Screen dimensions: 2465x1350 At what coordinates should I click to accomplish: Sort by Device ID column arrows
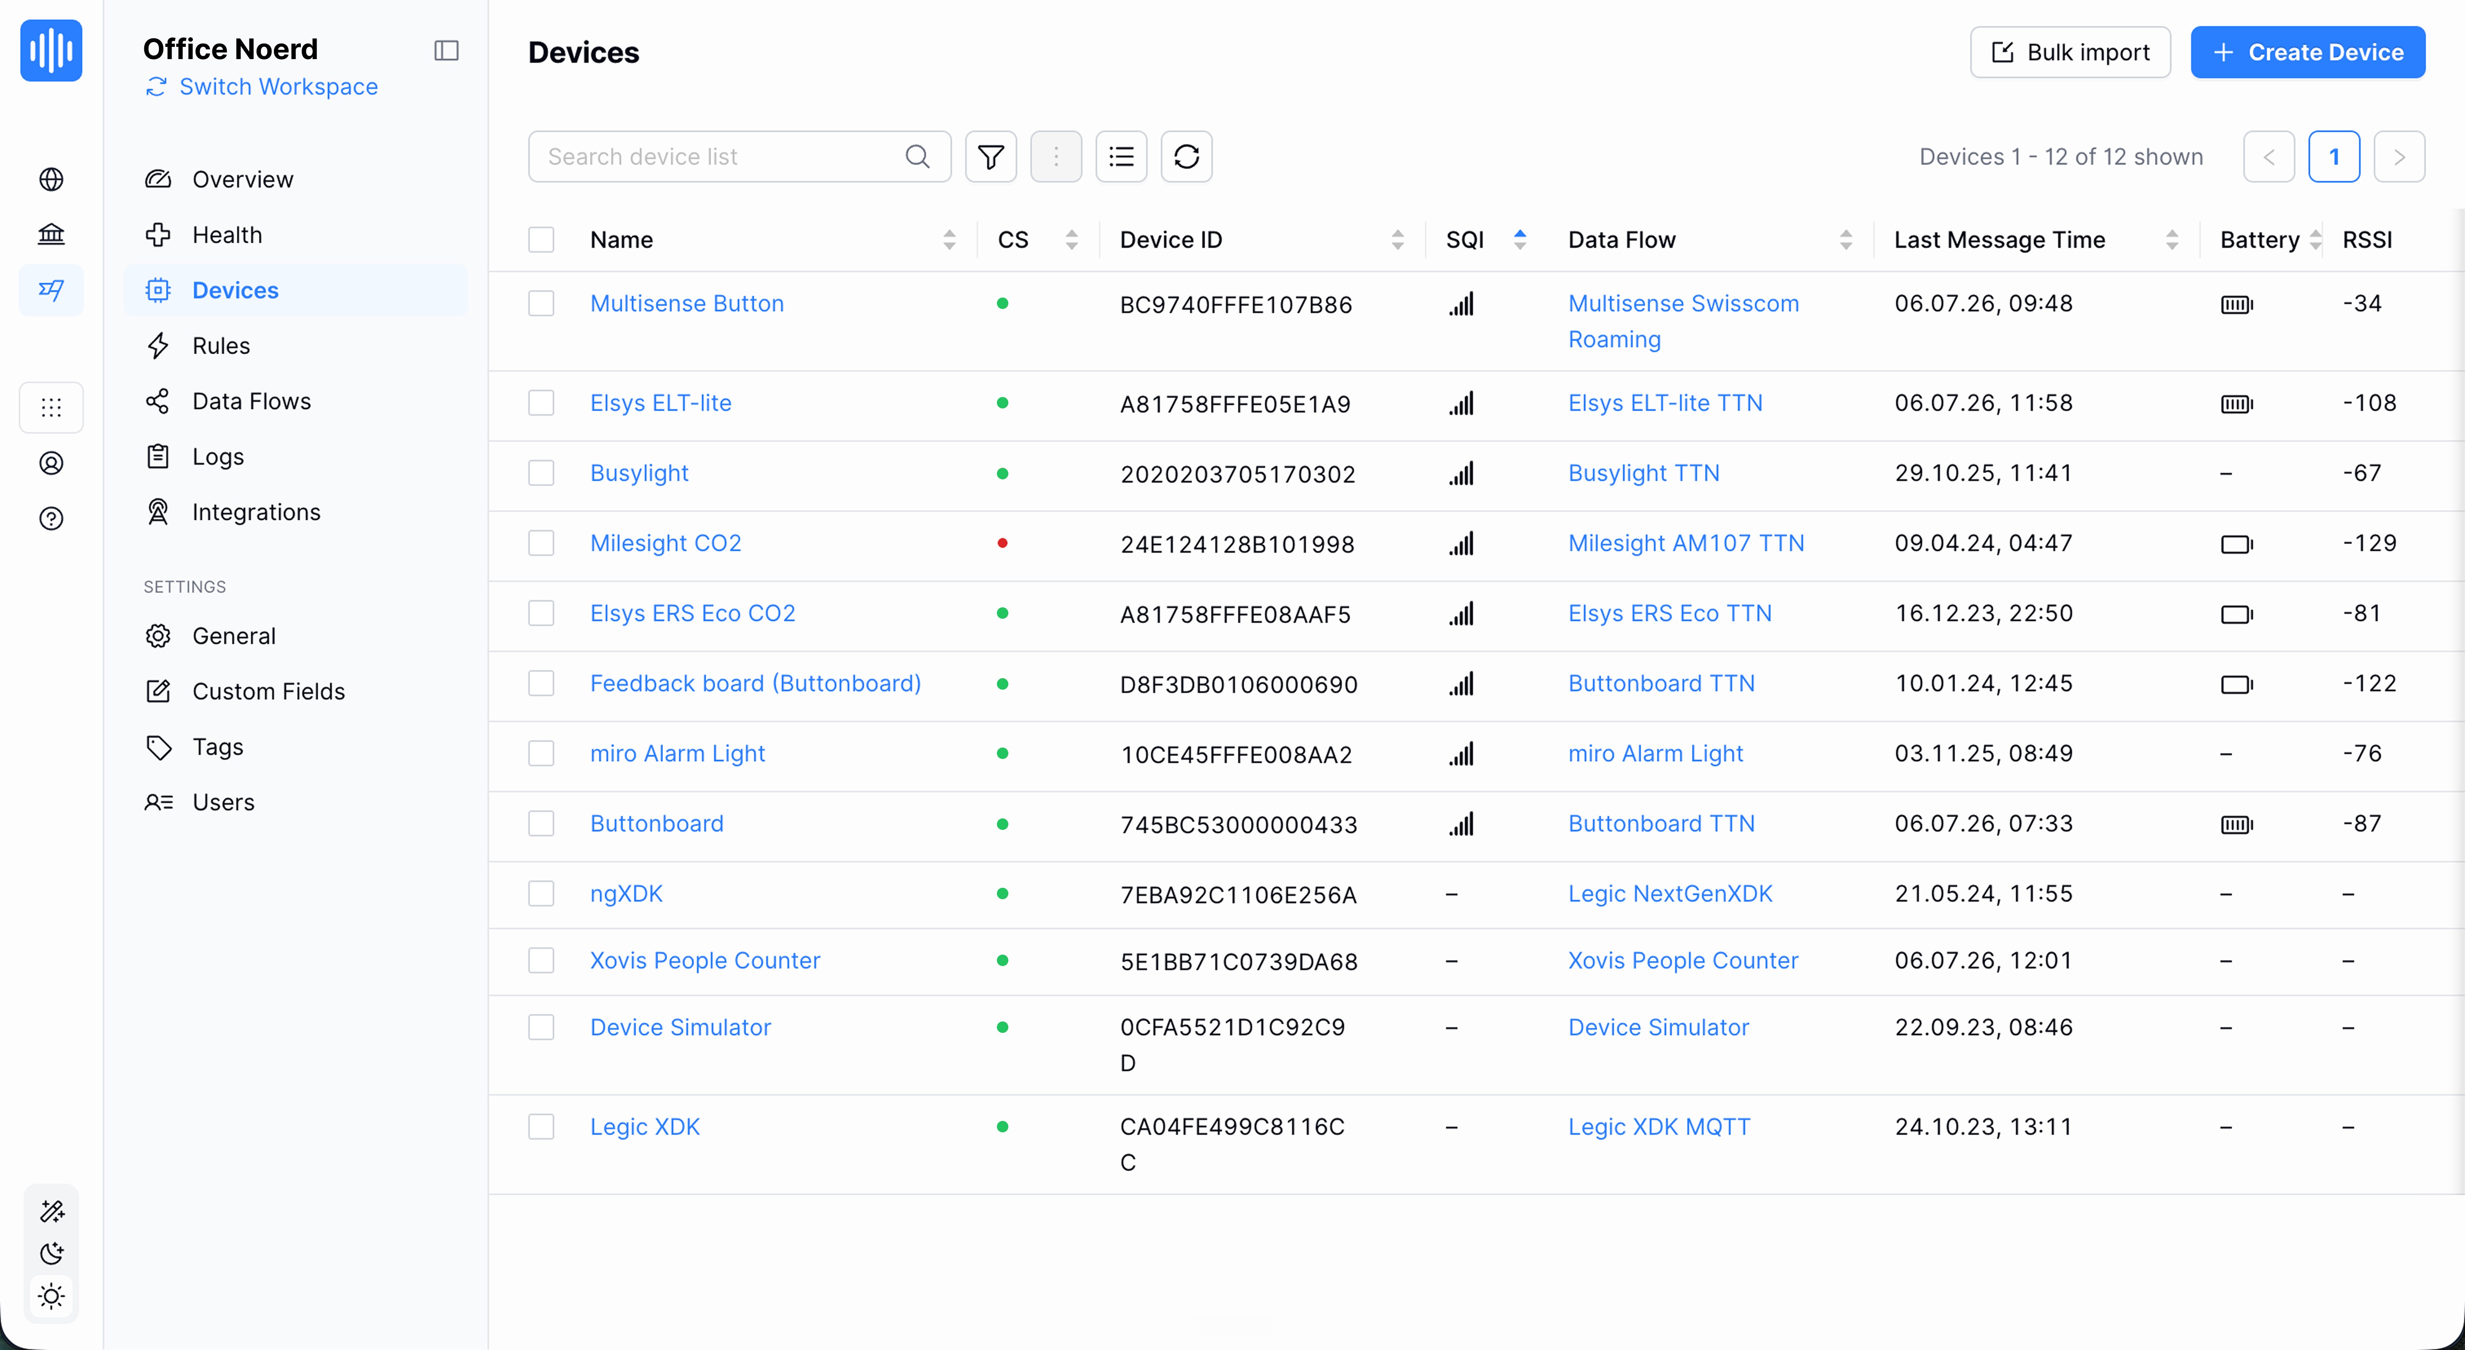(x=1397, y=239)
